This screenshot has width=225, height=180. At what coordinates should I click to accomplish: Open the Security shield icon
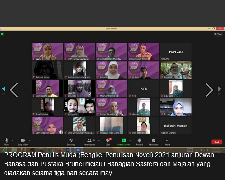tap(71, 140)
